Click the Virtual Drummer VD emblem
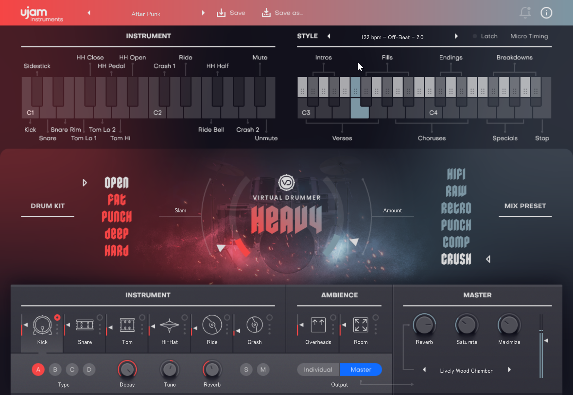This screenshot has height=395, width=573. coord(286,183)
